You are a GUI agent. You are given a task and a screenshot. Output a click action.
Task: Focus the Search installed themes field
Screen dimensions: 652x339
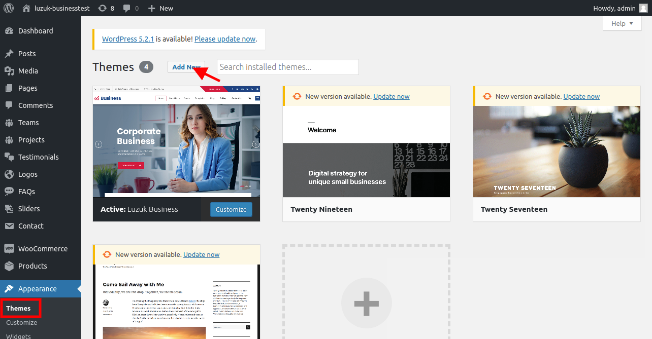[288, 67]
